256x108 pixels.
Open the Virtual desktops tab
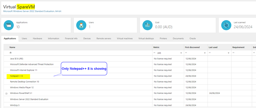(x=146, y=39)
